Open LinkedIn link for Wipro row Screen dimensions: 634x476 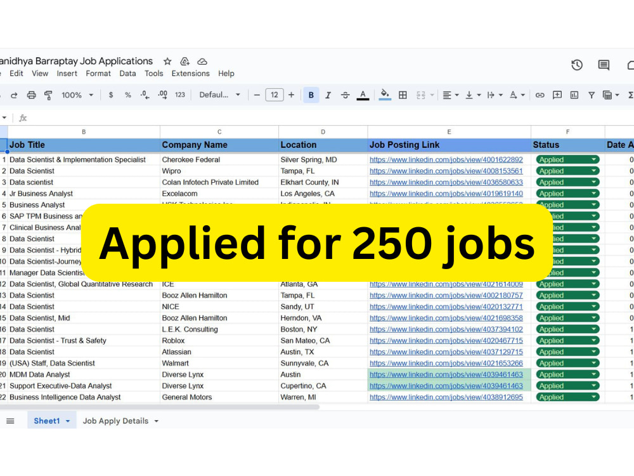point(446,171)
